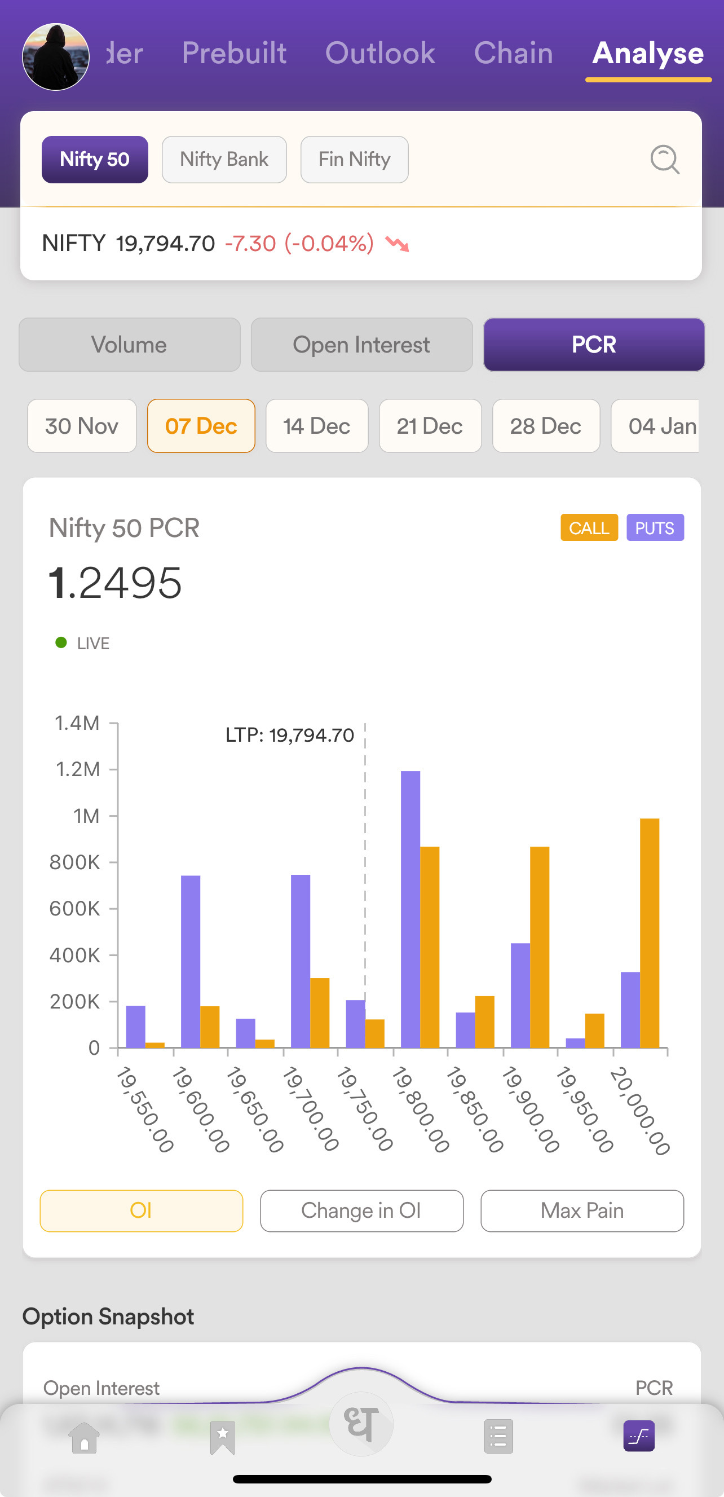Tap the Open Interest label in snapshot

click(x=101, y=1388)
